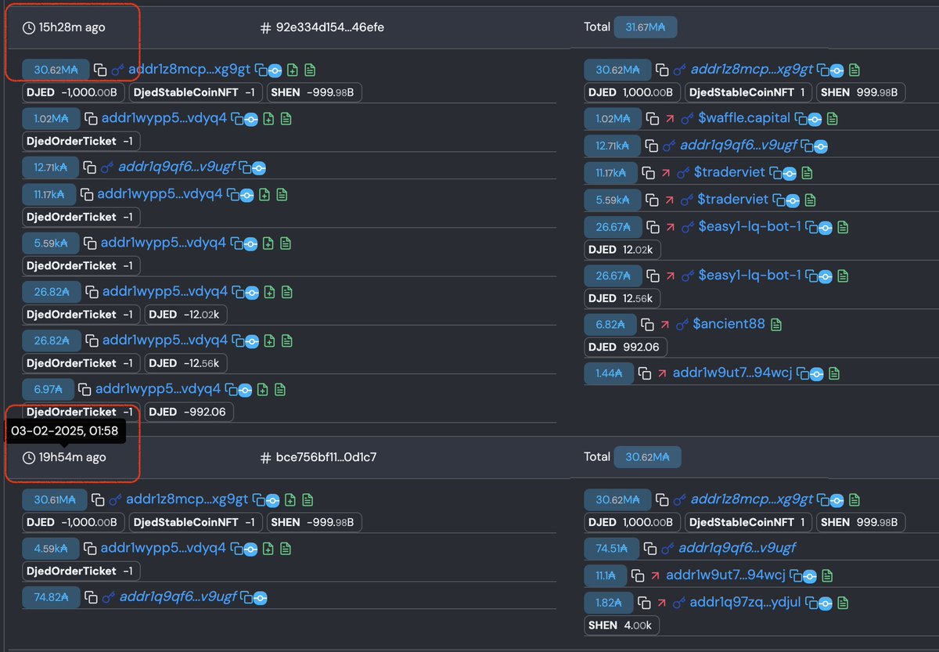Click green file-plus icon in 4.59k₳ row
The image size is (939, 652).
pyautogui.click(x=268, y=548)
